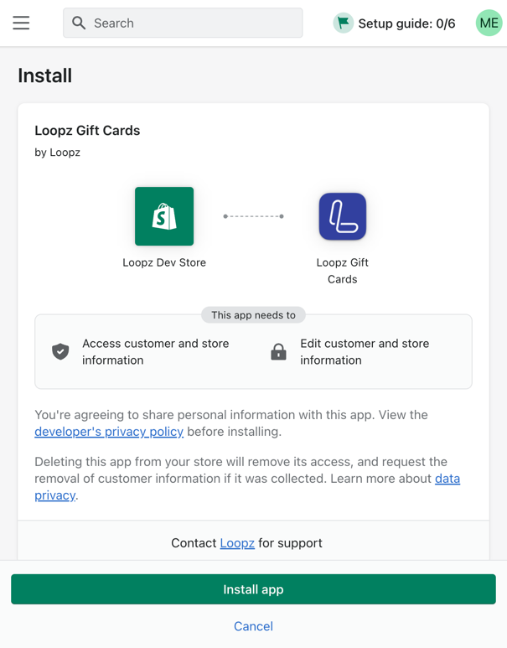
Task: Click 'Edit customer and store information' text
Action: 365,352
